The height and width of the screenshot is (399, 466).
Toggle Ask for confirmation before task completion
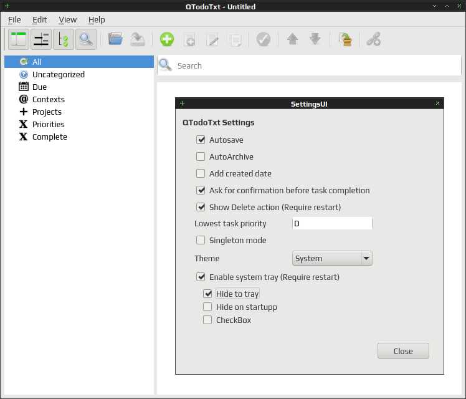(x=201, y=190)
